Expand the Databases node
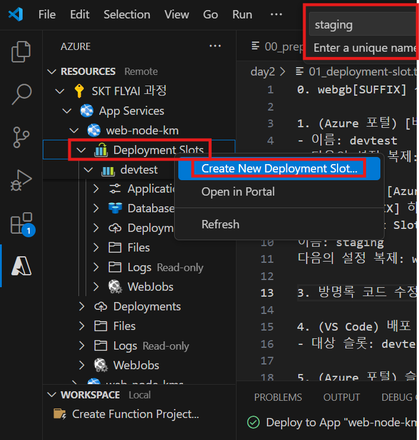The width and height of the screenshot is (419, 440). click(x=96, y=208)
